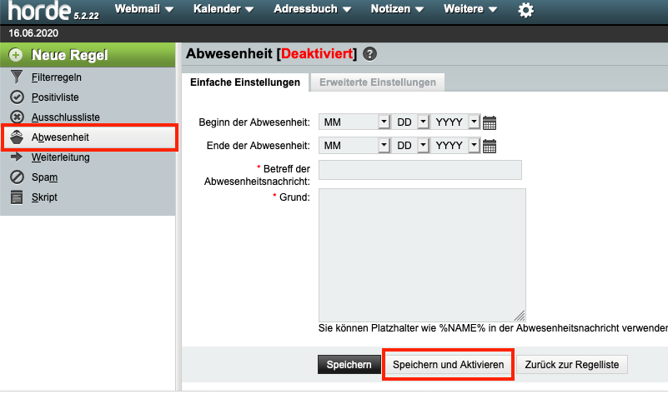Image resolution: width=668 pixels, height=409 pixels.
Task: Open the Webmail menu
Action: tap(143, 10)
